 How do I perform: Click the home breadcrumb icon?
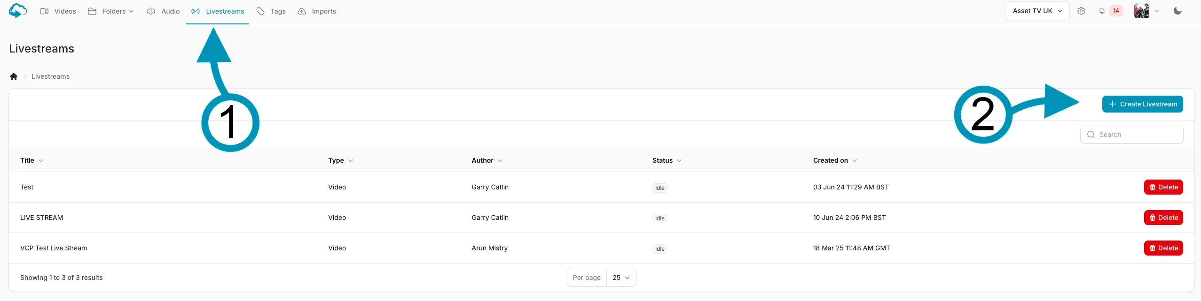14,76
